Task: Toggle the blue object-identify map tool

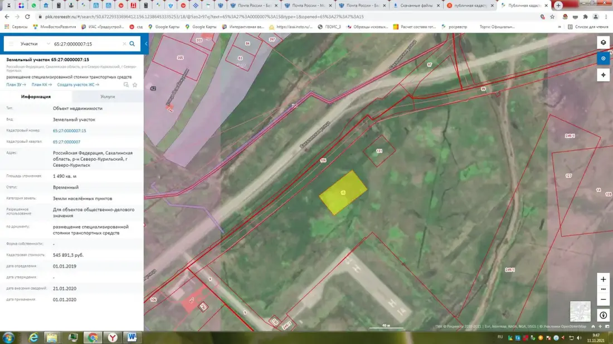Action: tap(603, 58)
